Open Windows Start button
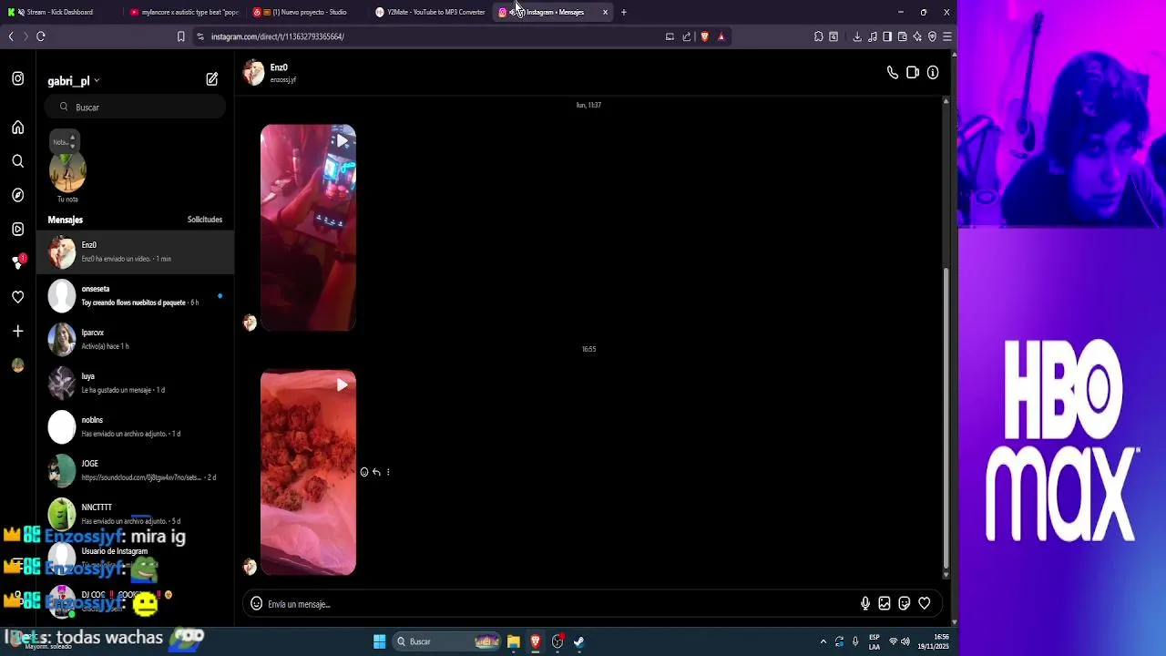 tap(379, 641)
